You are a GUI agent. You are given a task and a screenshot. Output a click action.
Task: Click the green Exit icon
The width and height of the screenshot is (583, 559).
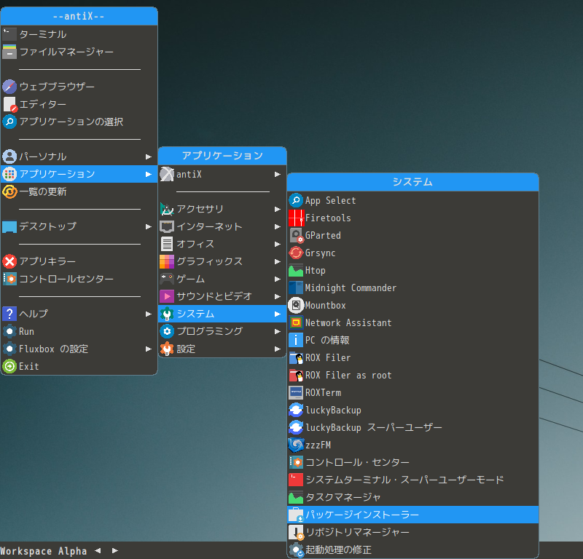pos(9,366)
